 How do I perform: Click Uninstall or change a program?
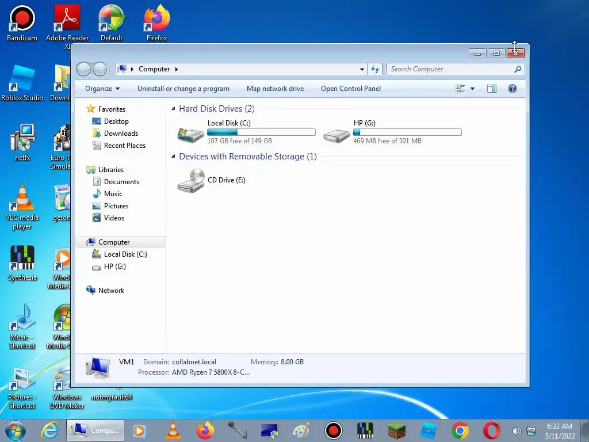click(x=183, y=89)
